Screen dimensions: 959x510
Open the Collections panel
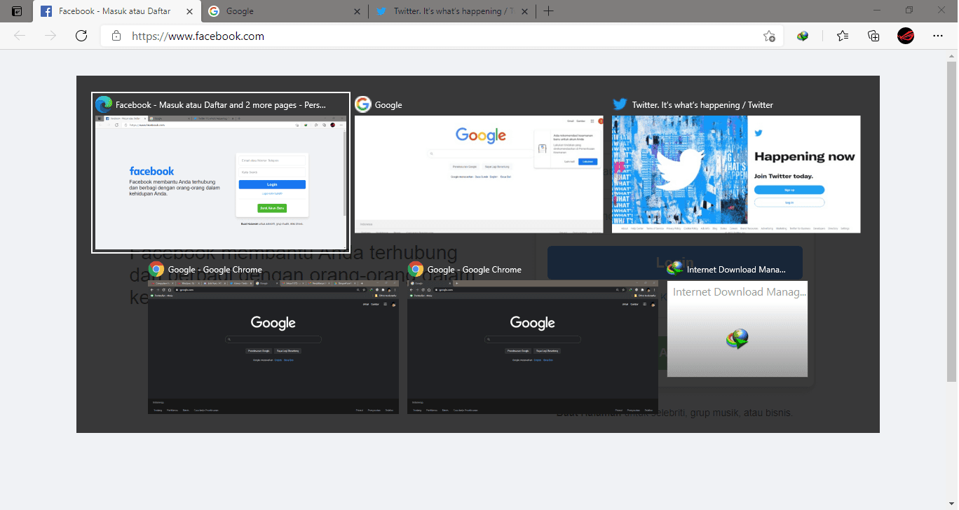click(873, 36)
